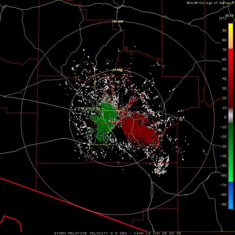Click the 50 NMI range ring label
This screenshot has width=235, height=235.
click(118, 70)
